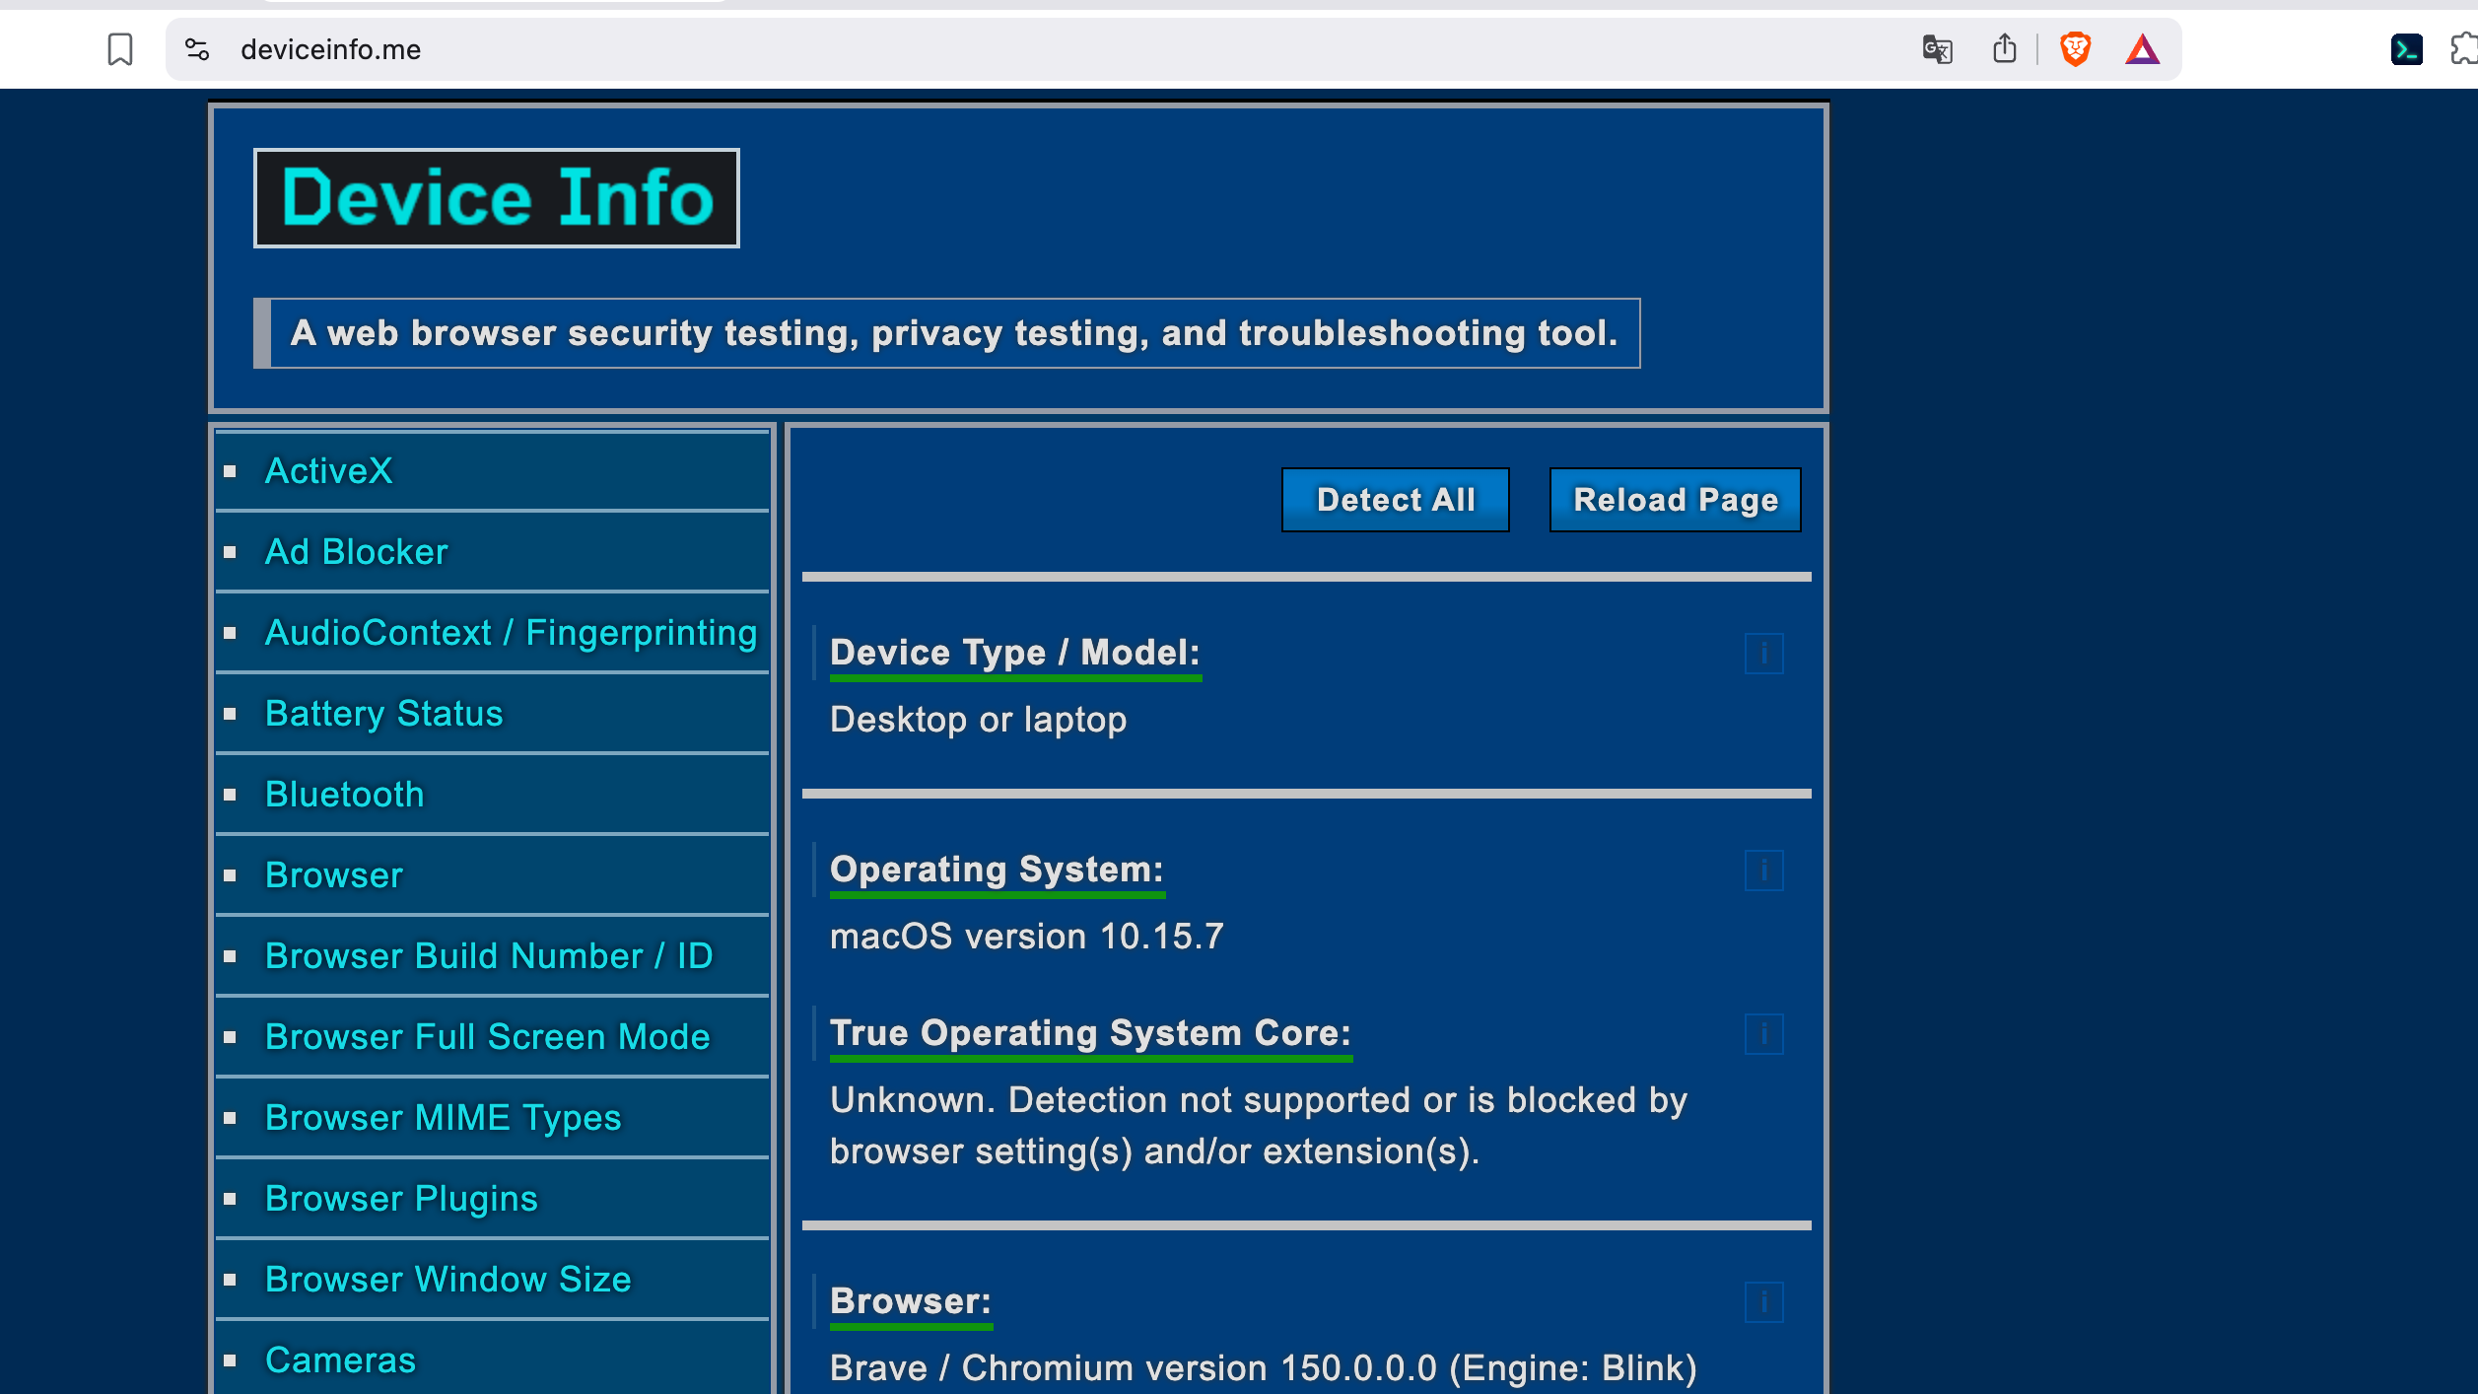The width and height of the screenshot is (2478, 1394).
Task: Click the translate page icon
Action: 1937,49
